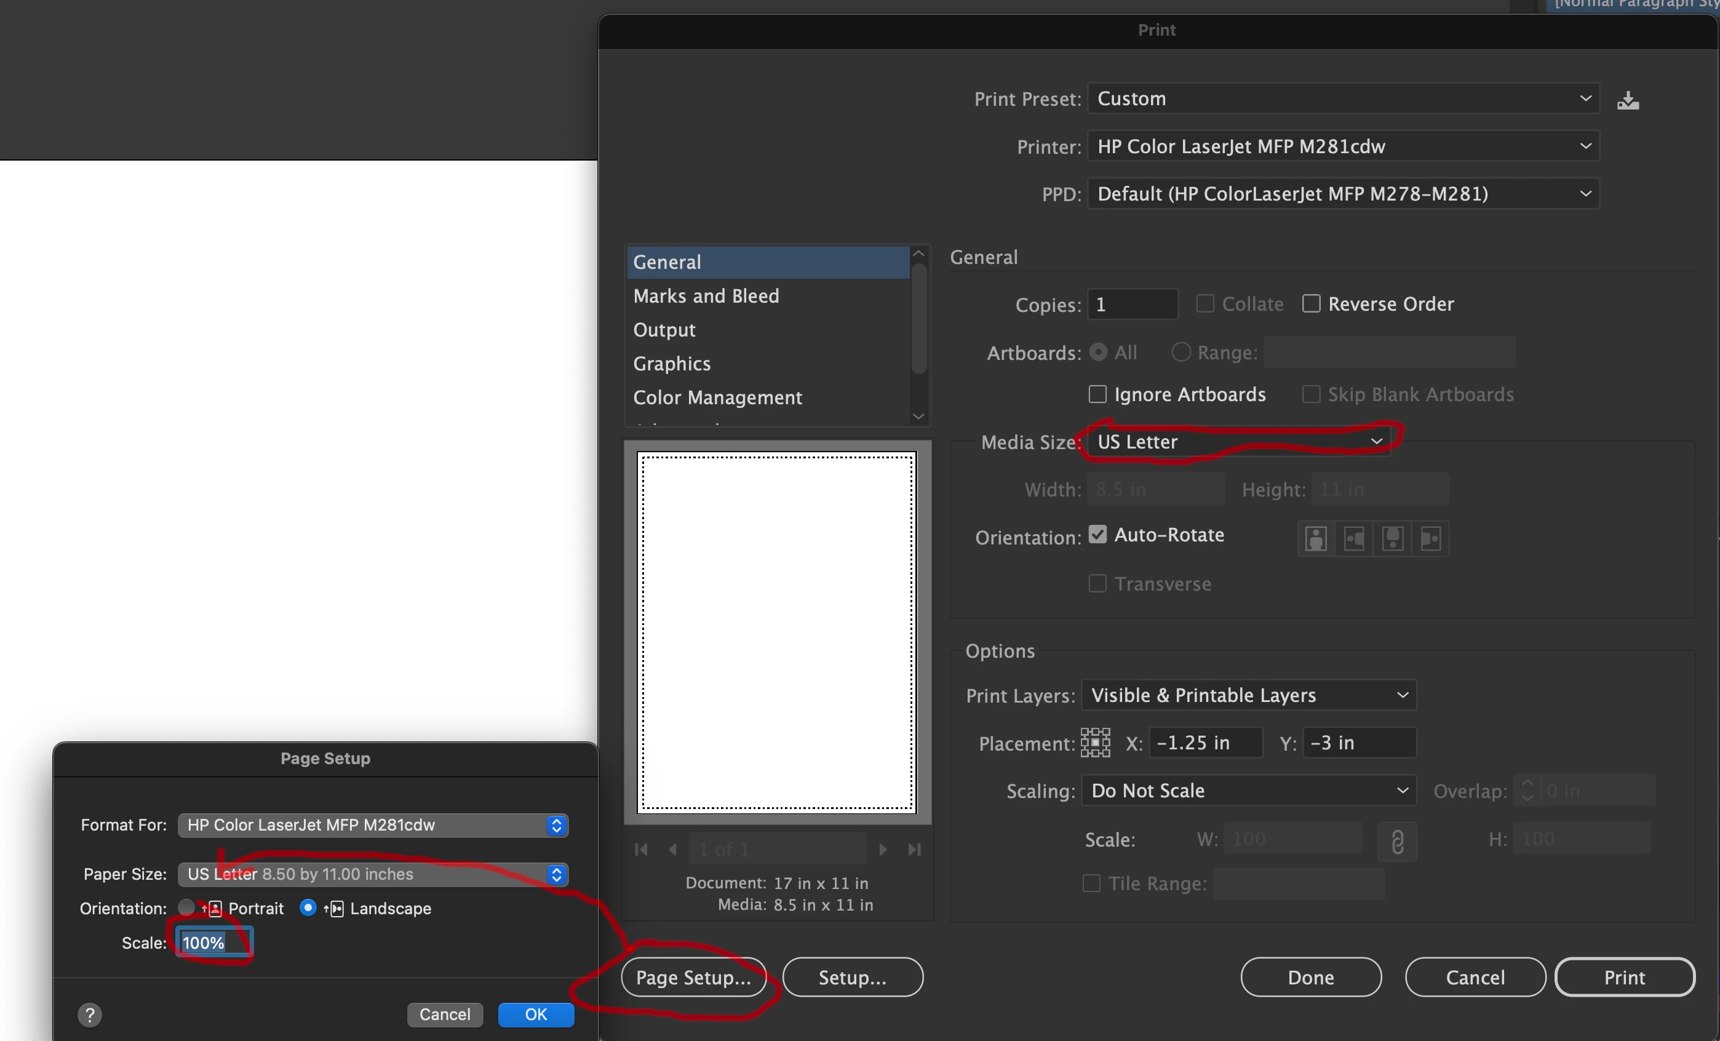
Task: Select portrait up orientation icon
Action: [1316, 538]
